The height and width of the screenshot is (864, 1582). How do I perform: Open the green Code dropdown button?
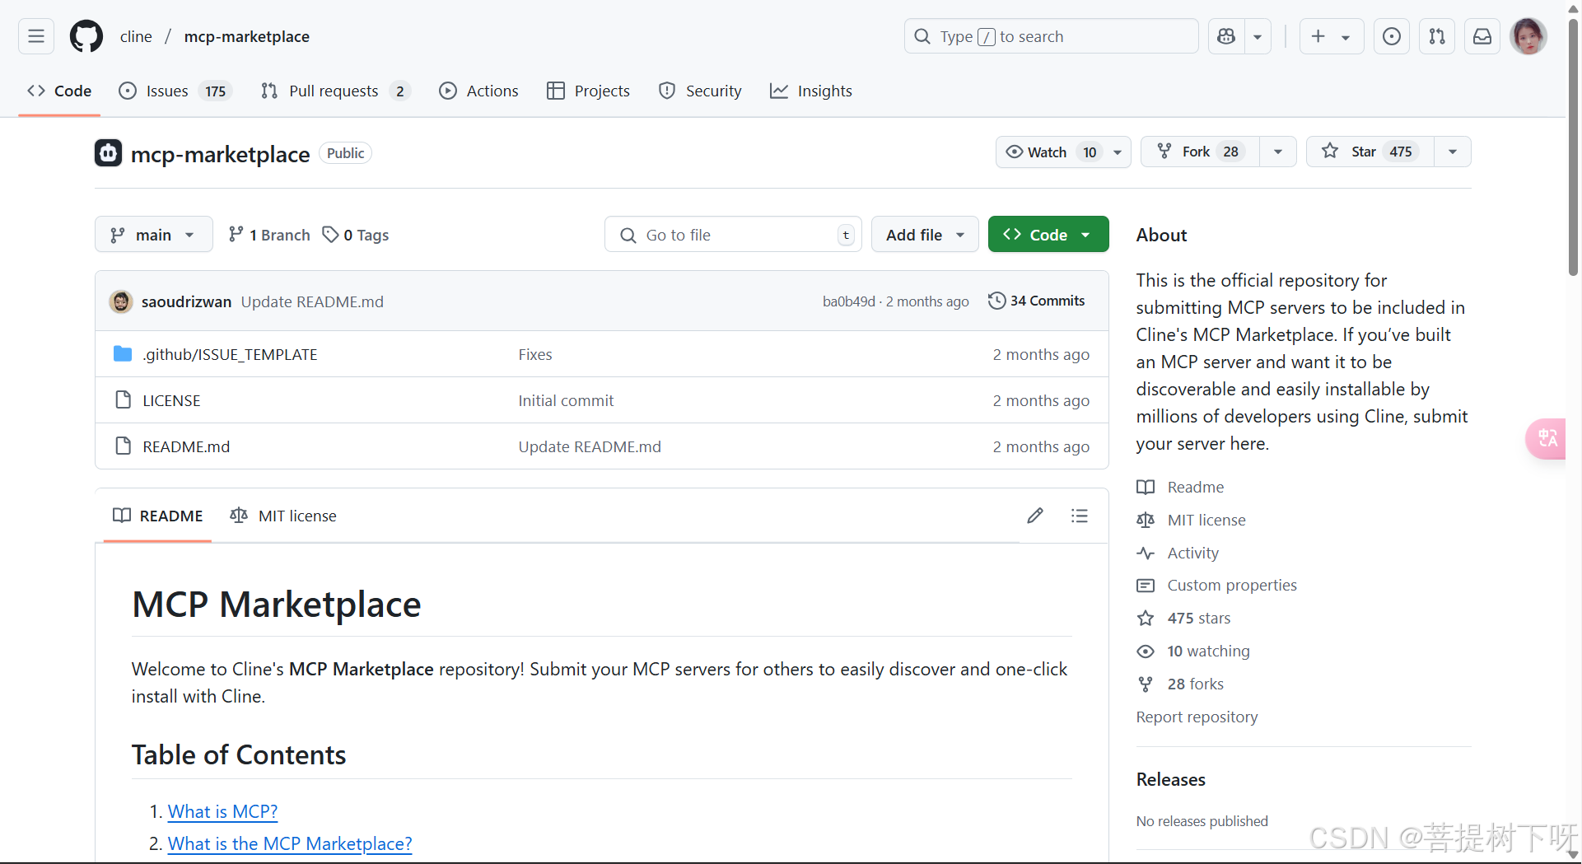coord(1048,235)
